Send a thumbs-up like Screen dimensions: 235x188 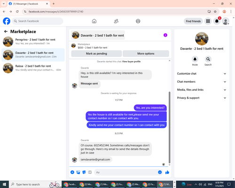click(x=167, y=172)
